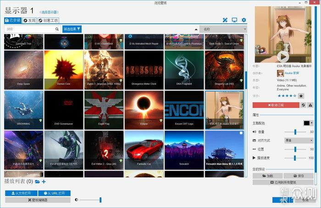Screen dimensions: 321x208
Task: Click the 对齐方式 image icon
Action: point(254,140)
